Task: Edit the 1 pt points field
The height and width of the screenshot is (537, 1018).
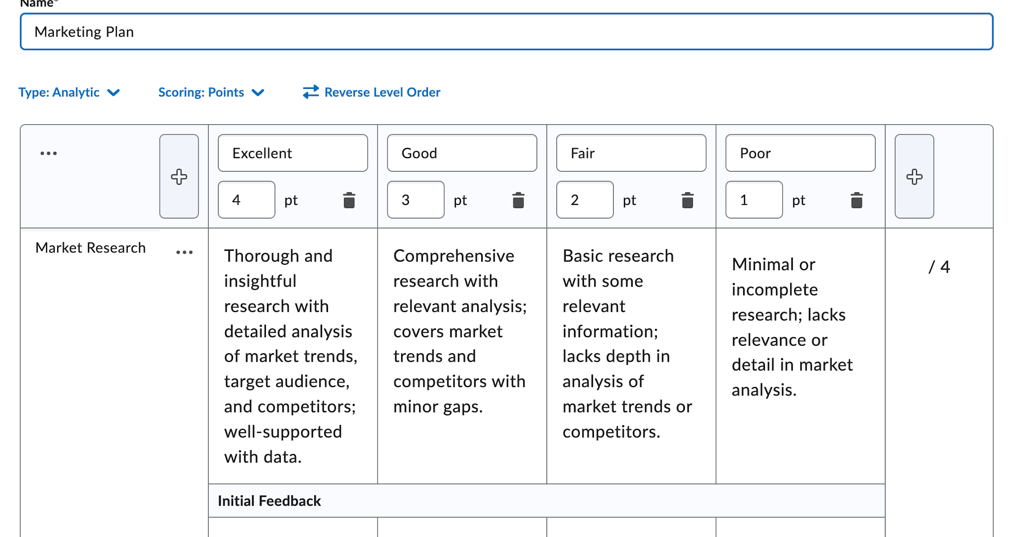Action: click(x=754, y=200)
